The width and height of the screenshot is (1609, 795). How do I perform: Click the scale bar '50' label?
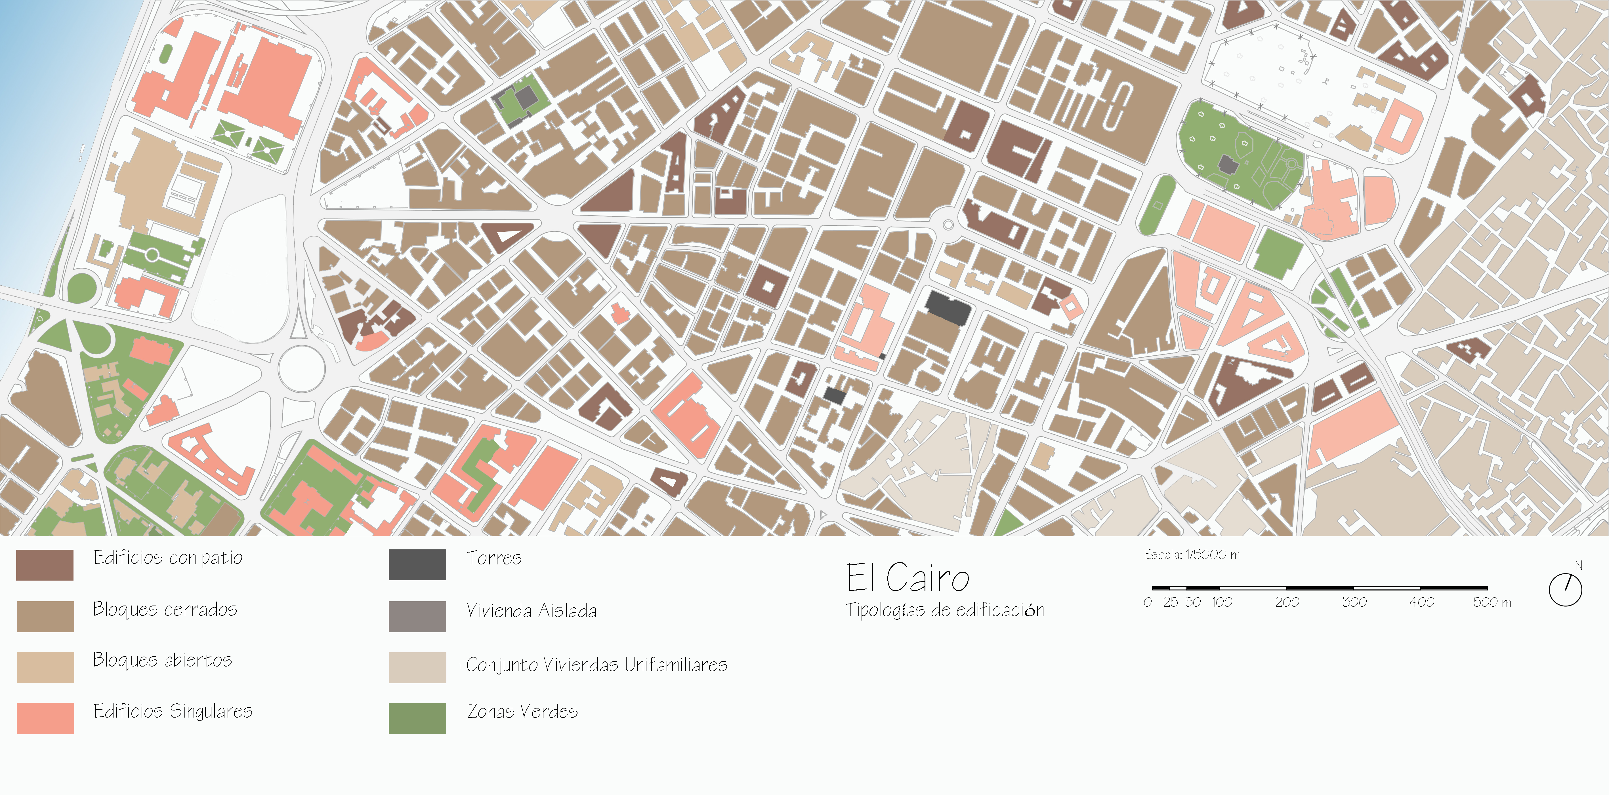[x=1193, y=602]
